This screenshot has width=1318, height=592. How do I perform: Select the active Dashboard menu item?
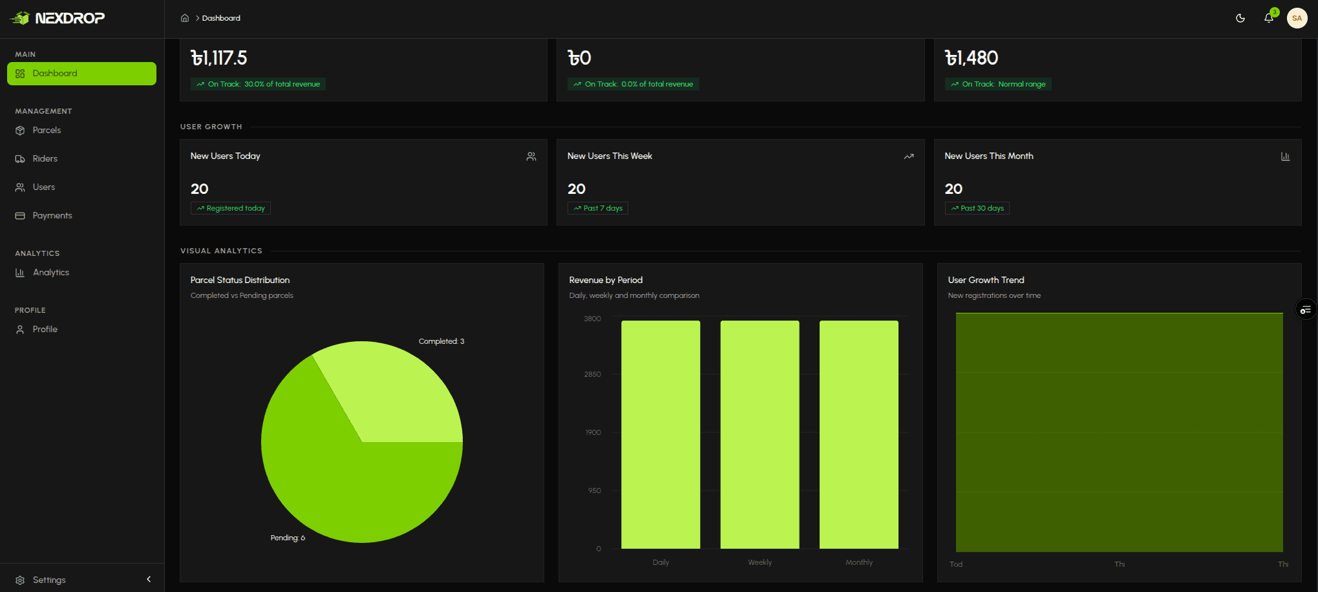pos(81,74)
